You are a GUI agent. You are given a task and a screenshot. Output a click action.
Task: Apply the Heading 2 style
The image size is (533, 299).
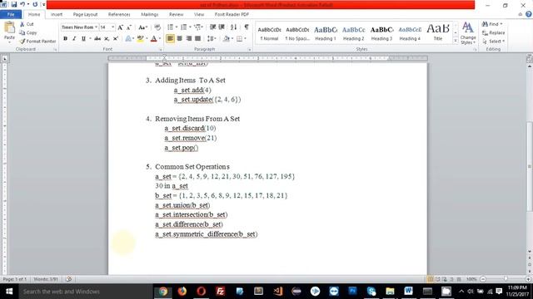point(353,33)
